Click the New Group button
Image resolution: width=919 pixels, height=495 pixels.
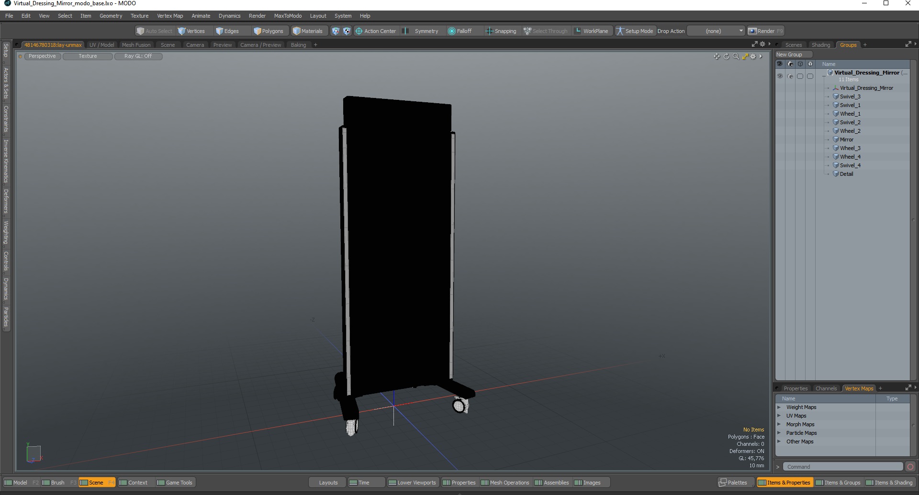pyautogui.click(x=794, y=54)
